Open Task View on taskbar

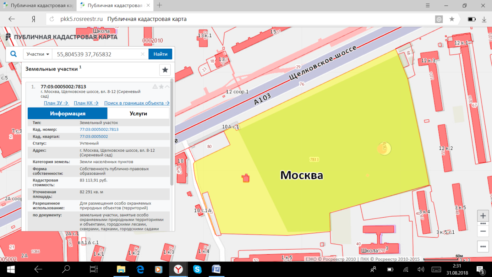(93, 269)
